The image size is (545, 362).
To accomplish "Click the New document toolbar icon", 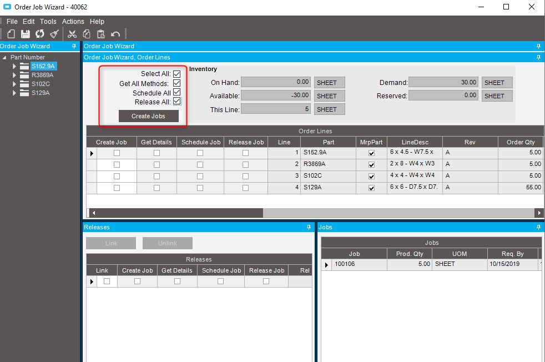I will (x=11, y=34).
